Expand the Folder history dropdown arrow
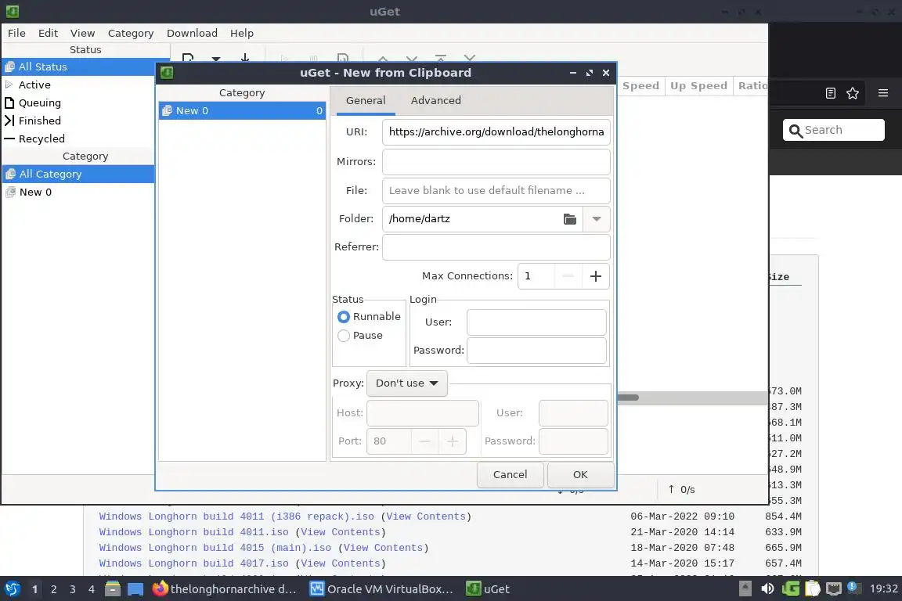The image size is (902, 601). (x=597, y=219)
